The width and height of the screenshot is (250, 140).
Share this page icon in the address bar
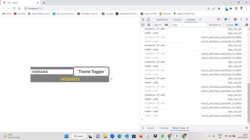click(214, 9)
